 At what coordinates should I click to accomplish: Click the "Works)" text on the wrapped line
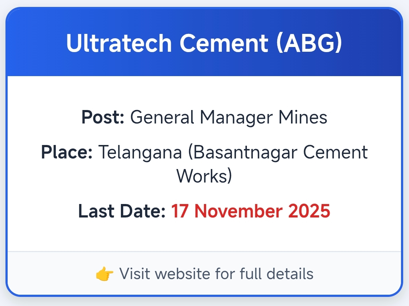pyautogui.click(x=204, y=176)
